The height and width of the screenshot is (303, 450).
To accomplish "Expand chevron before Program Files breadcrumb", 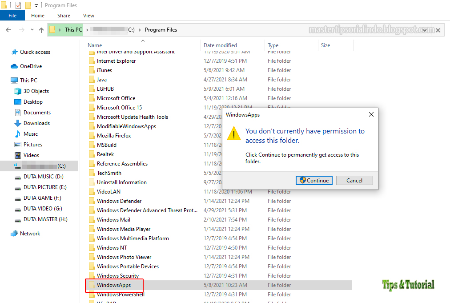I will click(x=140, y=30).
